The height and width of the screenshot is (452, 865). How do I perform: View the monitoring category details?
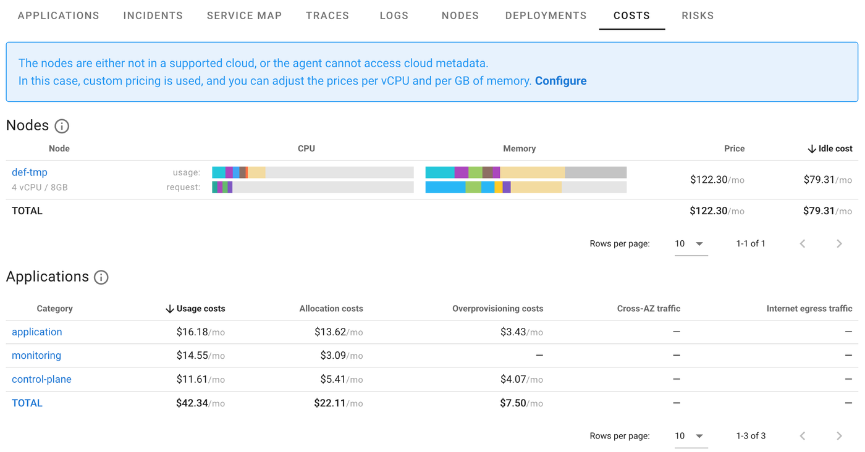click(x=36, y=356)
